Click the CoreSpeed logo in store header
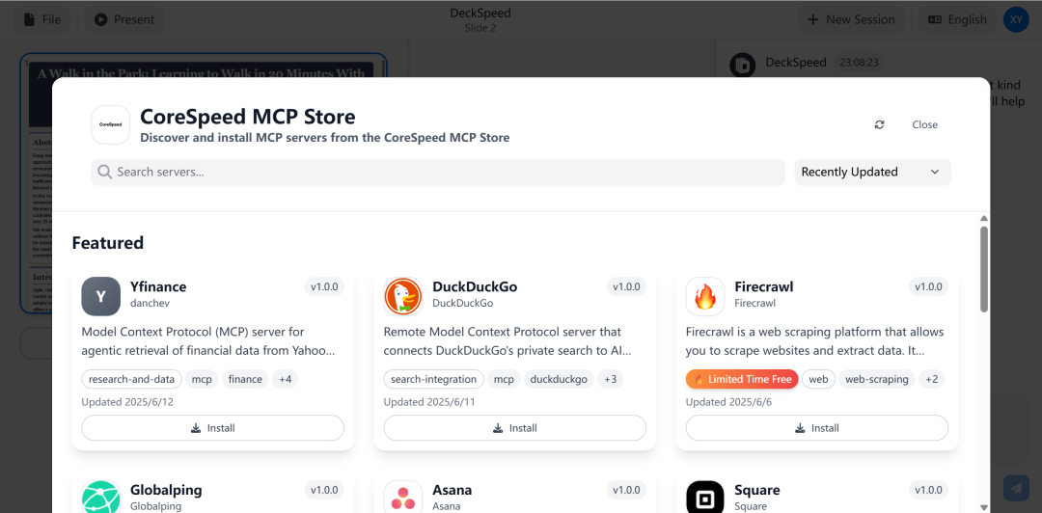This screenshot has height=513, width=1042. coord(110,124)
